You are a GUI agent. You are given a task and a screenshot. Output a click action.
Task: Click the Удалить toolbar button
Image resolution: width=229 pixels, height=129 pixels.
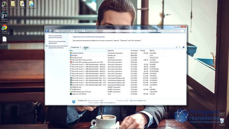[x=86, y=47]
